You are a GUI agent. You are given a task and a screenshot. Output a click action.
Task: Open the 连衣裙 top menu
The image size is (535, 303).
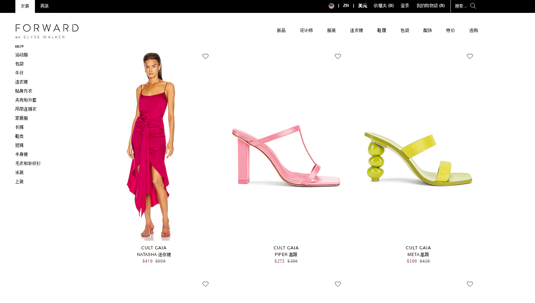357,31
